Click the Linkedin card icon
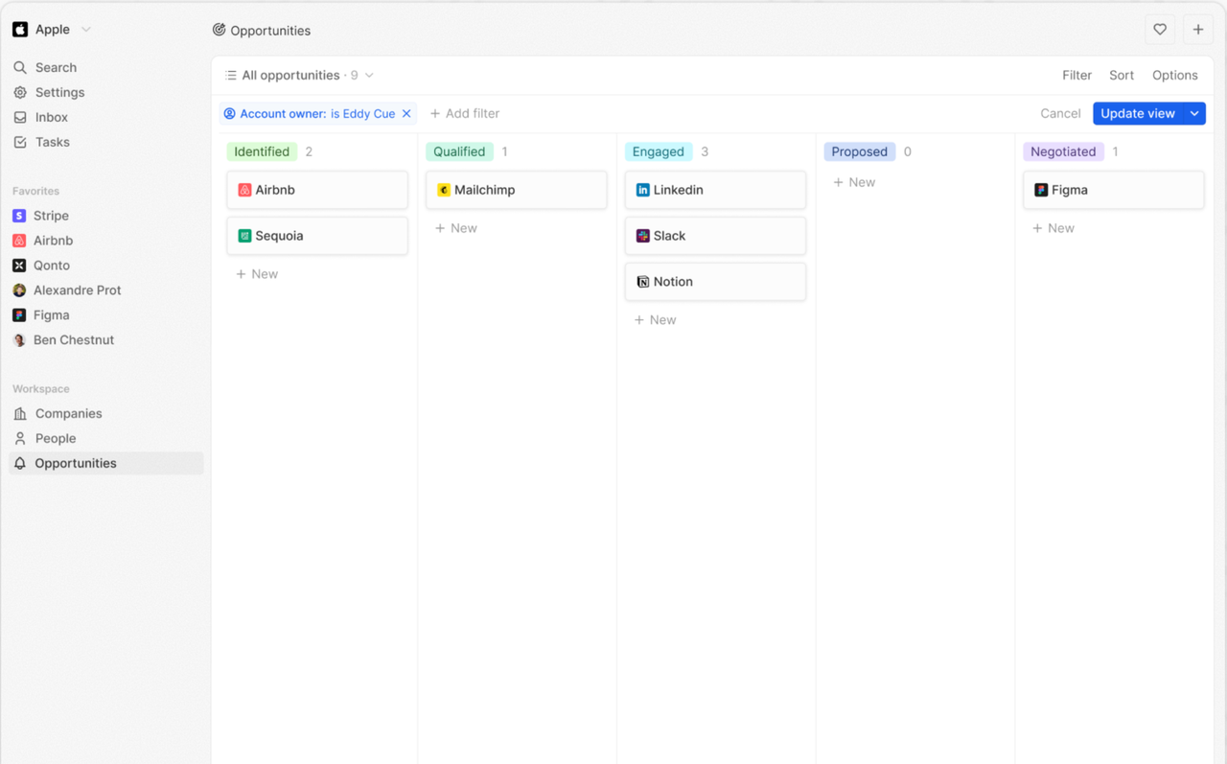Screen dimensions: 1227x764 pyautogui.click(x=643, y=191)
